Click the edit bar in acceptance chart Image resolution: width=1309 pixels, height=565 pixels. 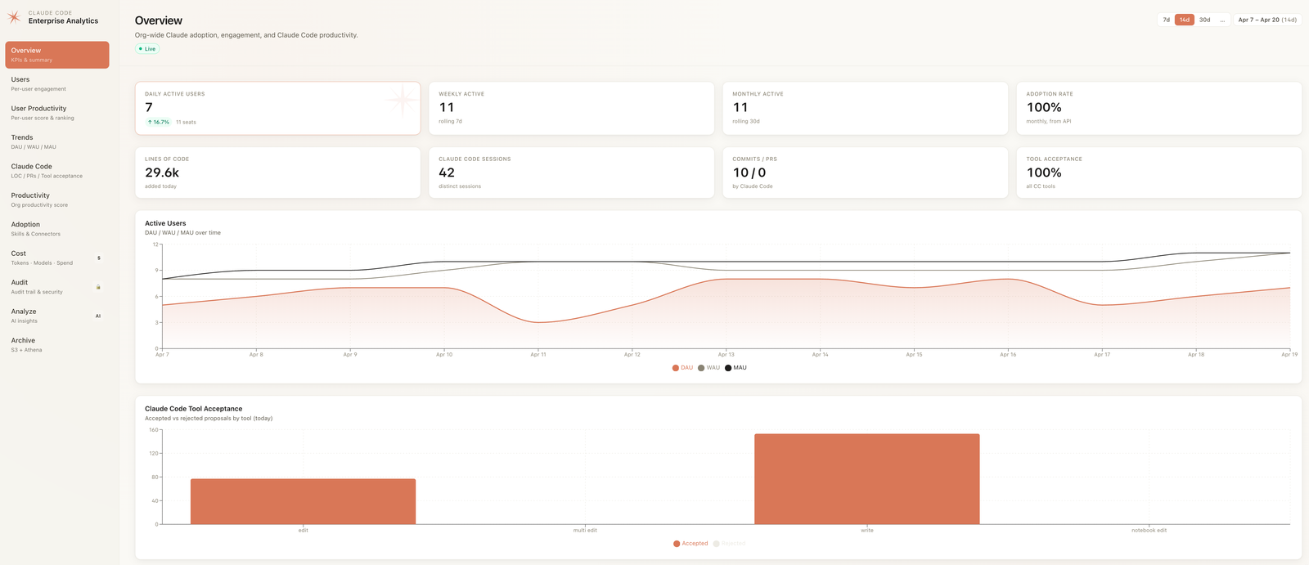303,501
